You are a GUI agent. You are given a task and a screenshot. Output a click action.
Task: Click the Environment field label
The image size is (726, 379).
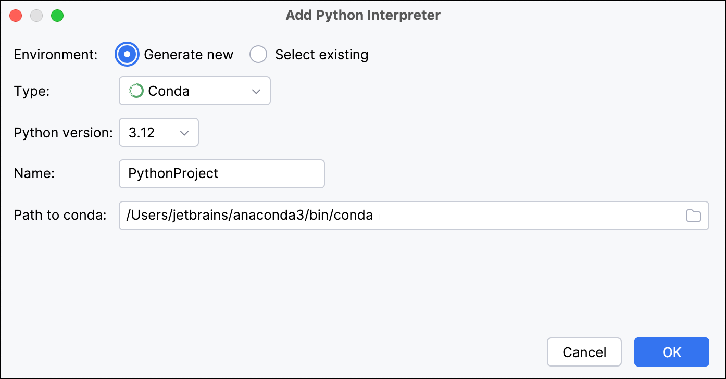(x=55, y=54)
